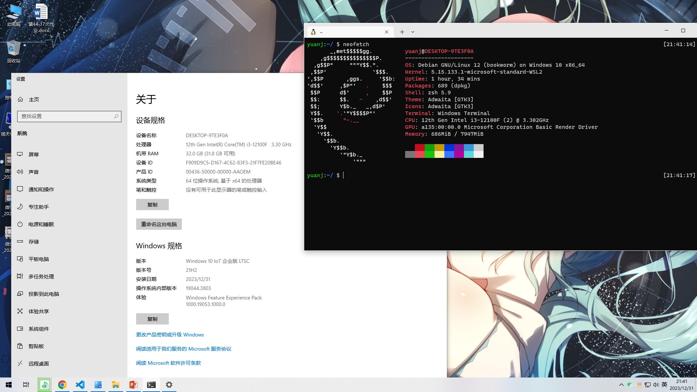Screen dimensions: 697x392
Task: Open the clock and date flyout
Action: (x=681, y=385)
